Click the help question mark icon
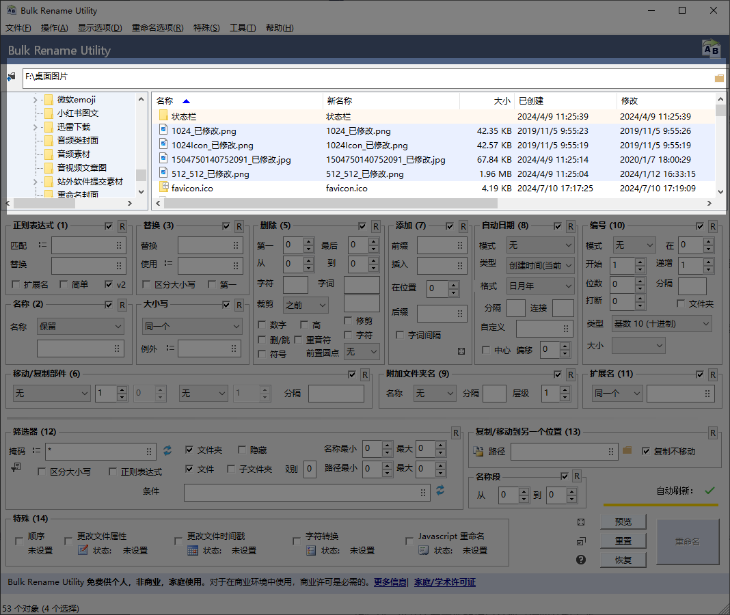 [580, 560]
